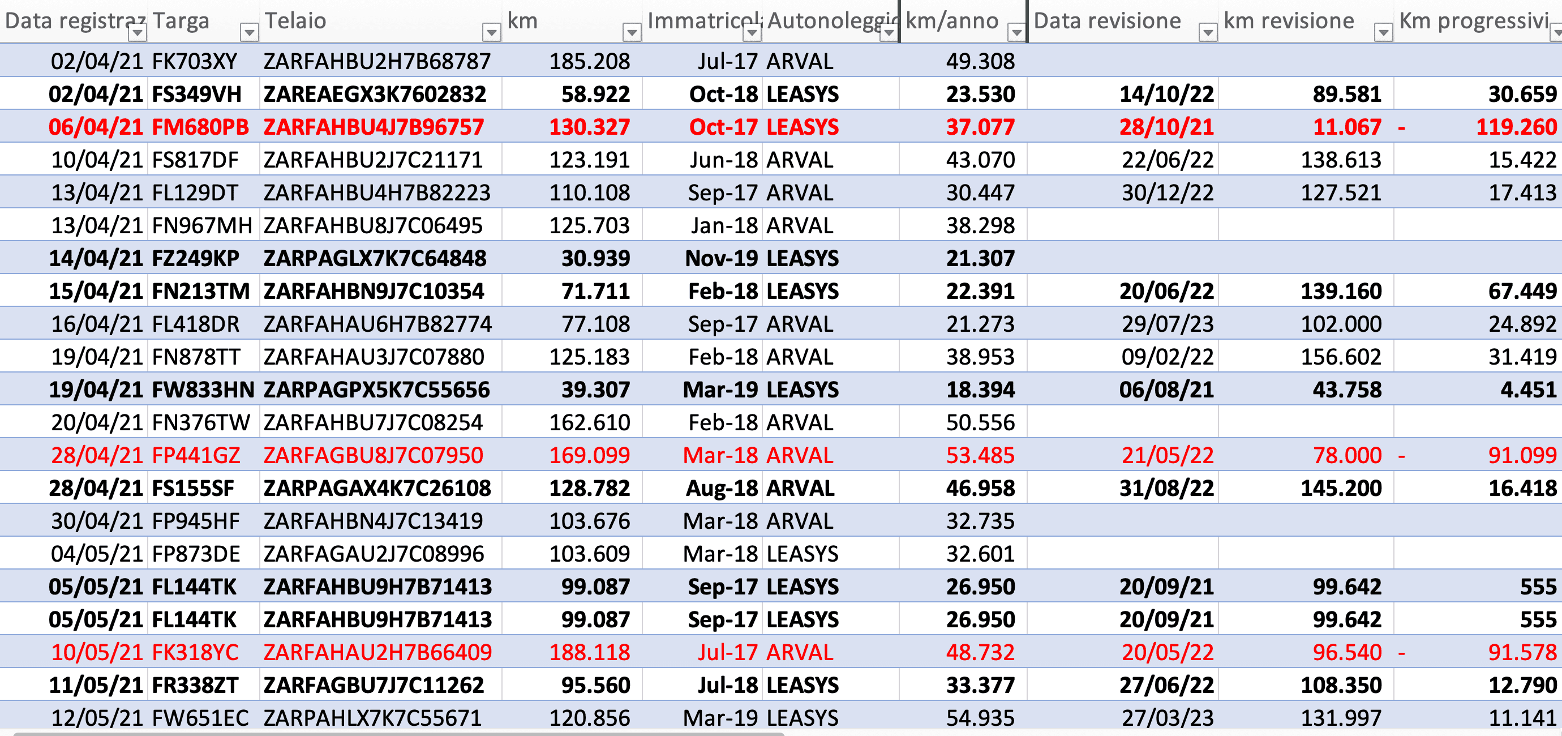Expand the Data revisione filter arrow

coord(1208,32)
